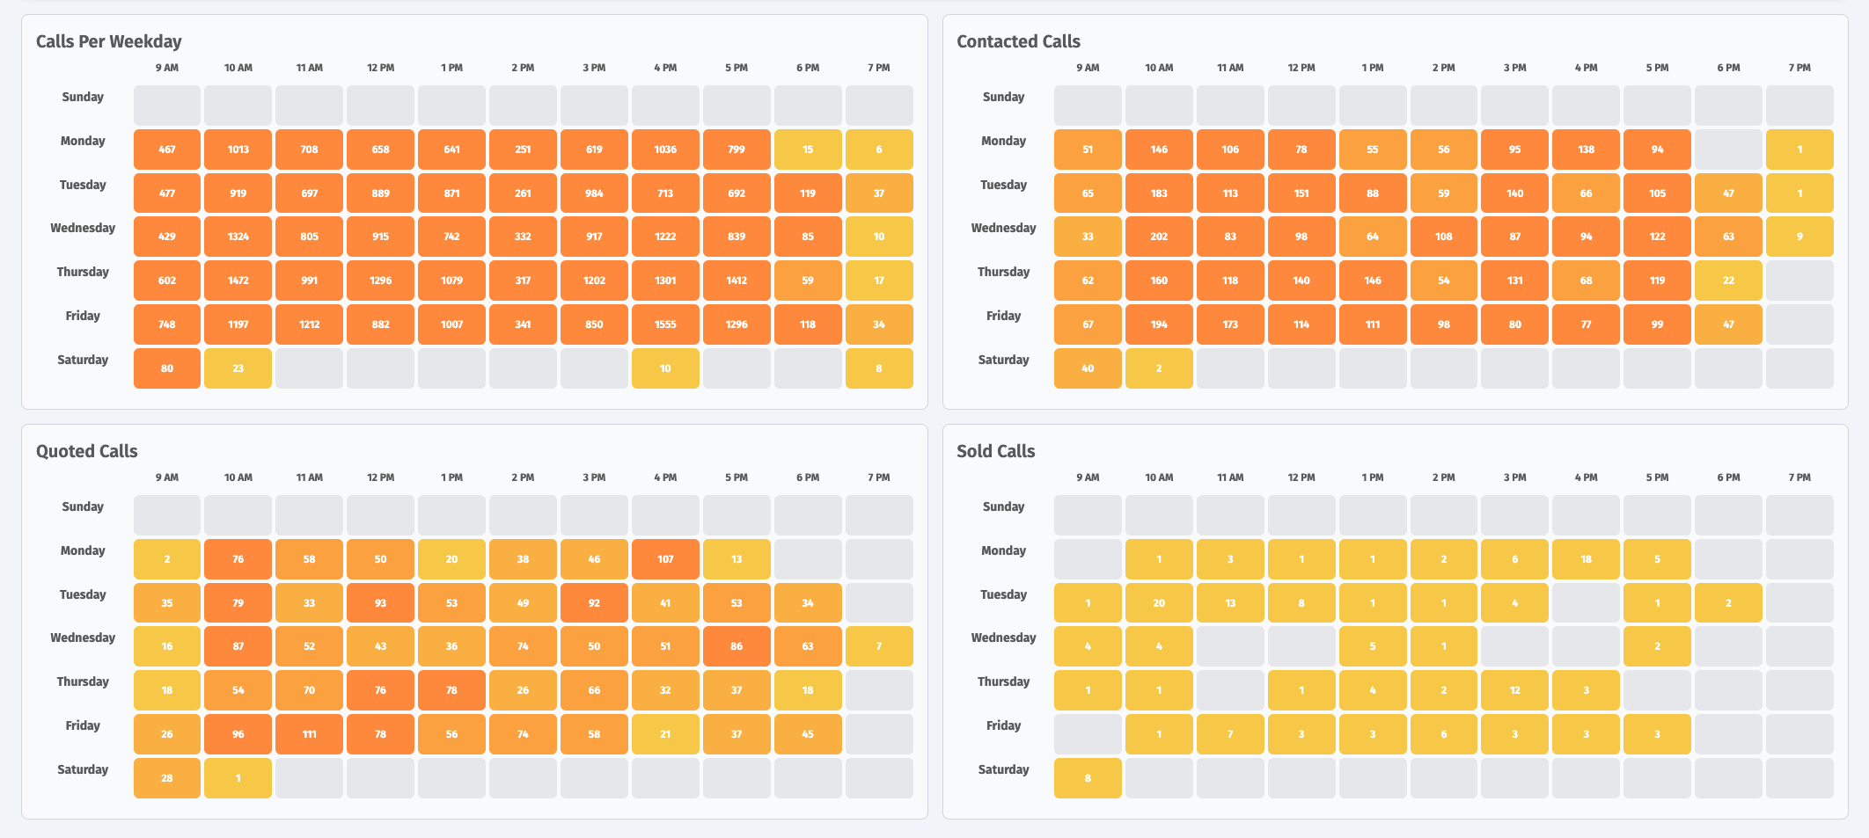Click Monday 10 AM cell in Calls Per Weekday
Screen dimensions: 1869x838
[238, 149]
